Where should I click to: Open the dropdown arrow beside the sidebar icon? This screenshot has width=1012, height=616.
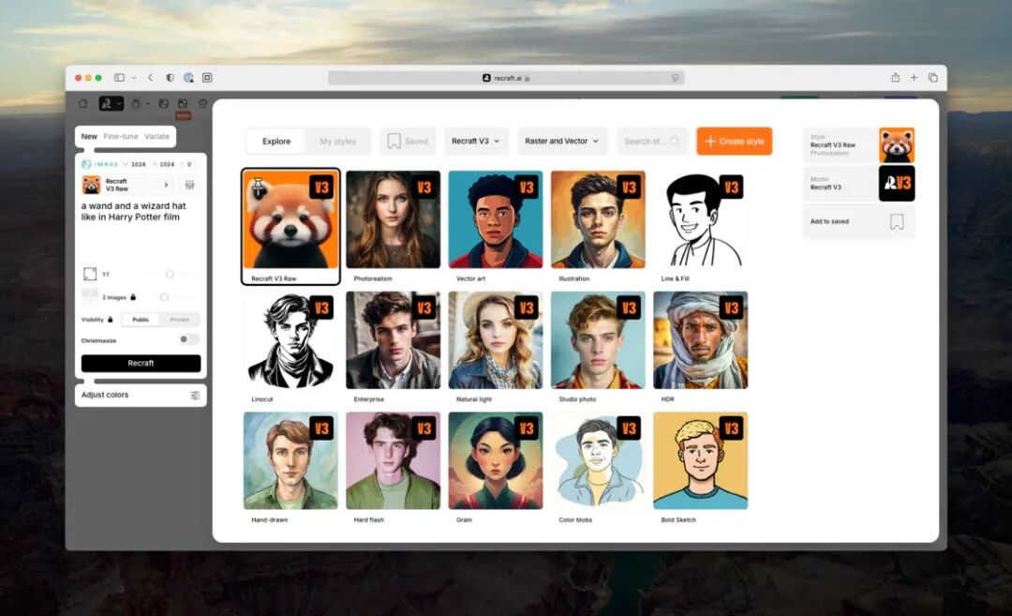(x=134, y=78)
